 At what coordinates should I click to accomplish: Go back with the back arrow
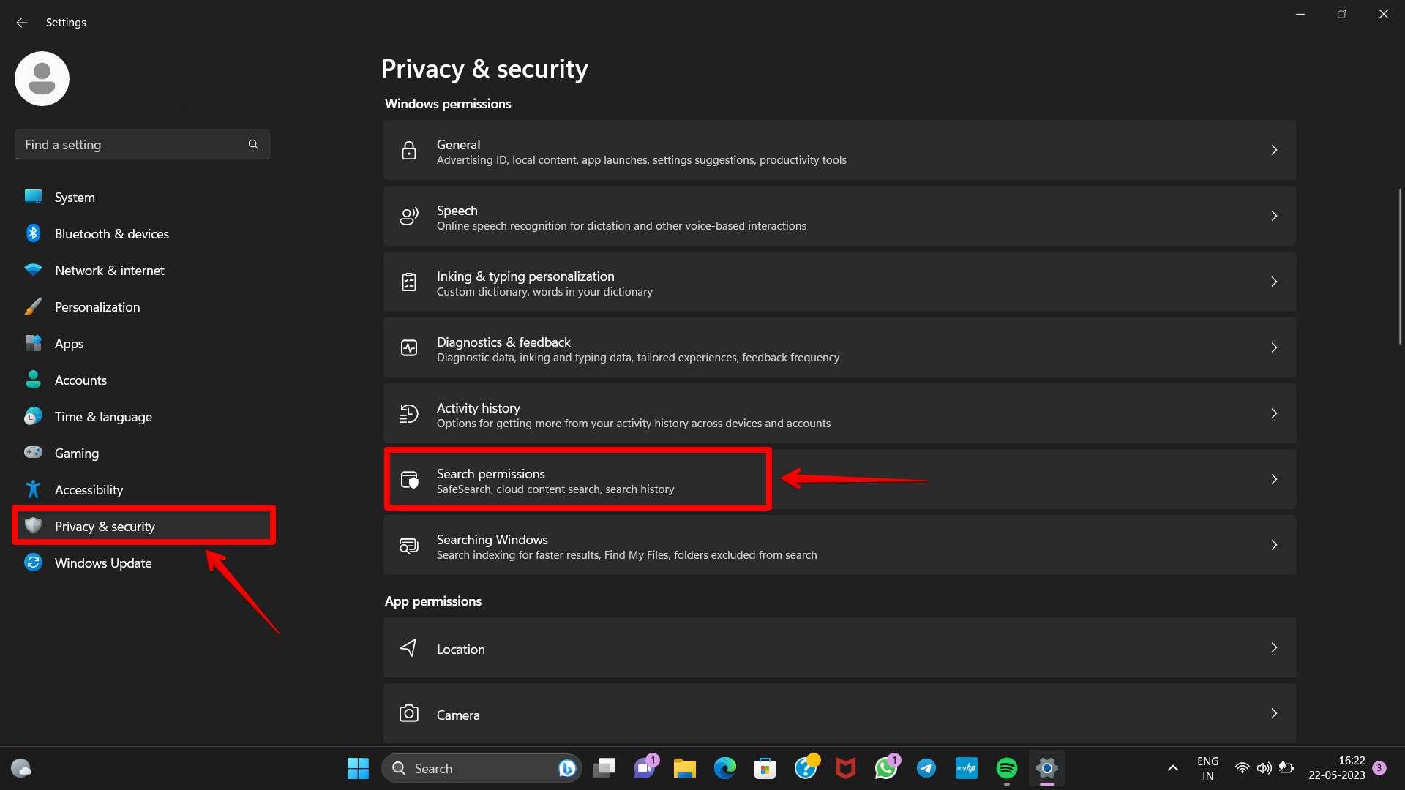tap(21, 23)
